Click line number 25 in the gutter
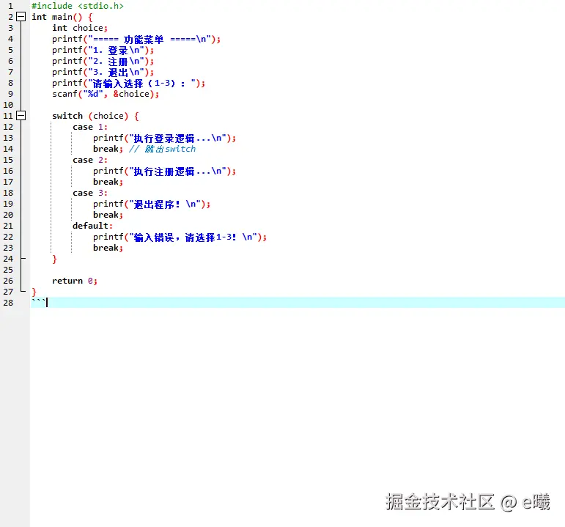 click(8, 270)
